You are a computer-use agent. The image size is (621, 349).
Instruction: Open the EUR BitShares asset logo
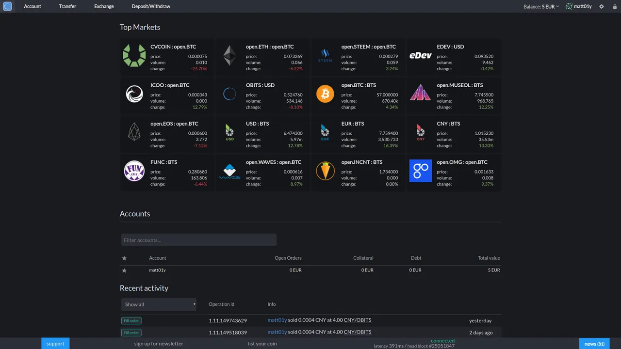(x=325, y=132)
